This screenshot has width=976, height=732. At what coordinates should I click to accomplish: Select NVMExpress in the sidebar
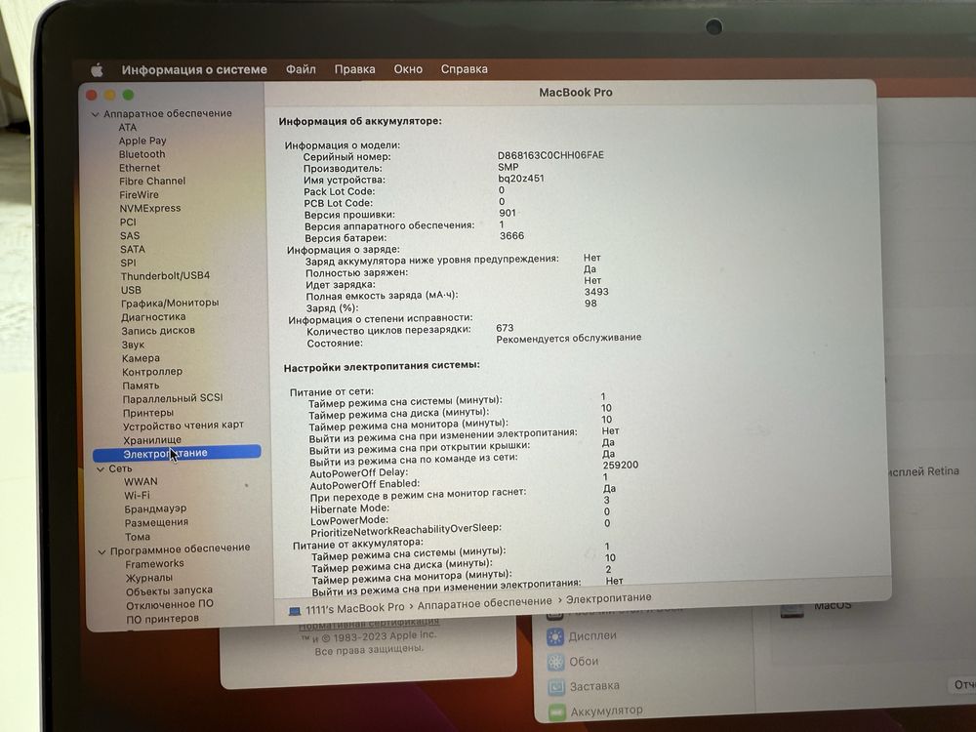[x=150, y=209]
